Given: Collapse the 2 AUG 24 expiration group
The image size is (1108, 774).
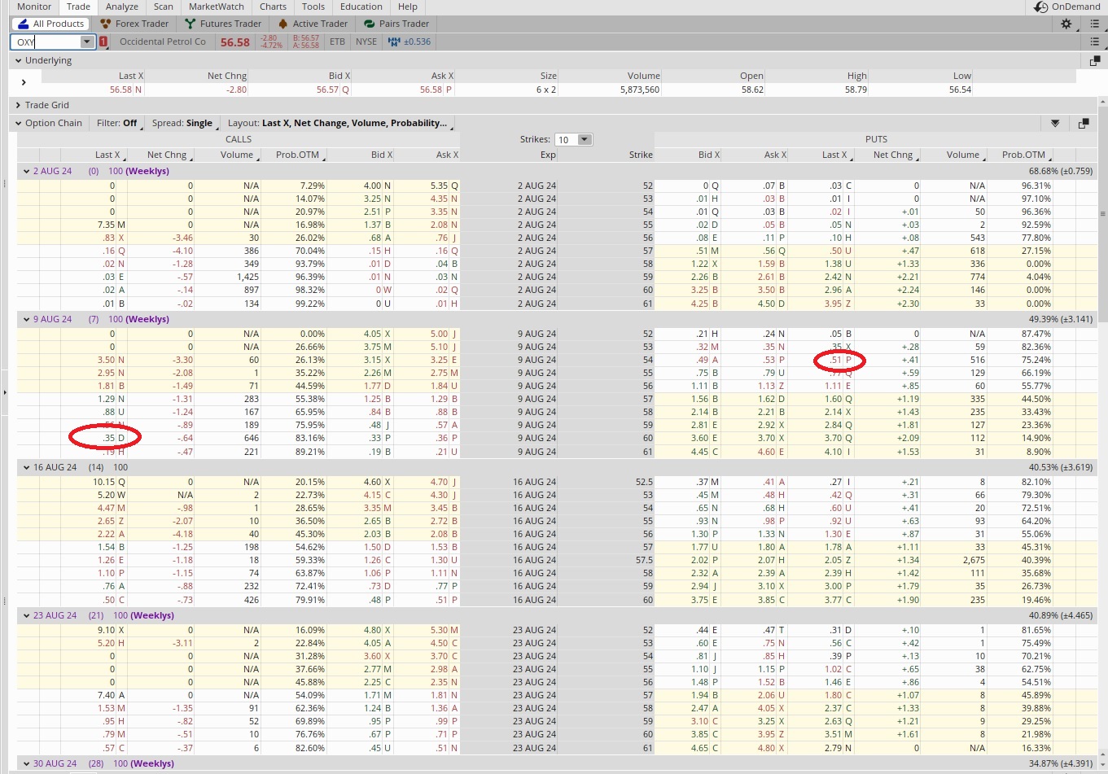Looking at the screenshot, I should click(x=26, y=172).
